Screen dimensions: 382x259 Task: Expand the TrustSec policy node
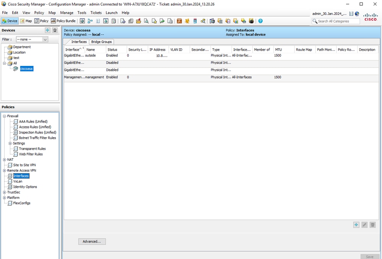click(x=4, y=192)
